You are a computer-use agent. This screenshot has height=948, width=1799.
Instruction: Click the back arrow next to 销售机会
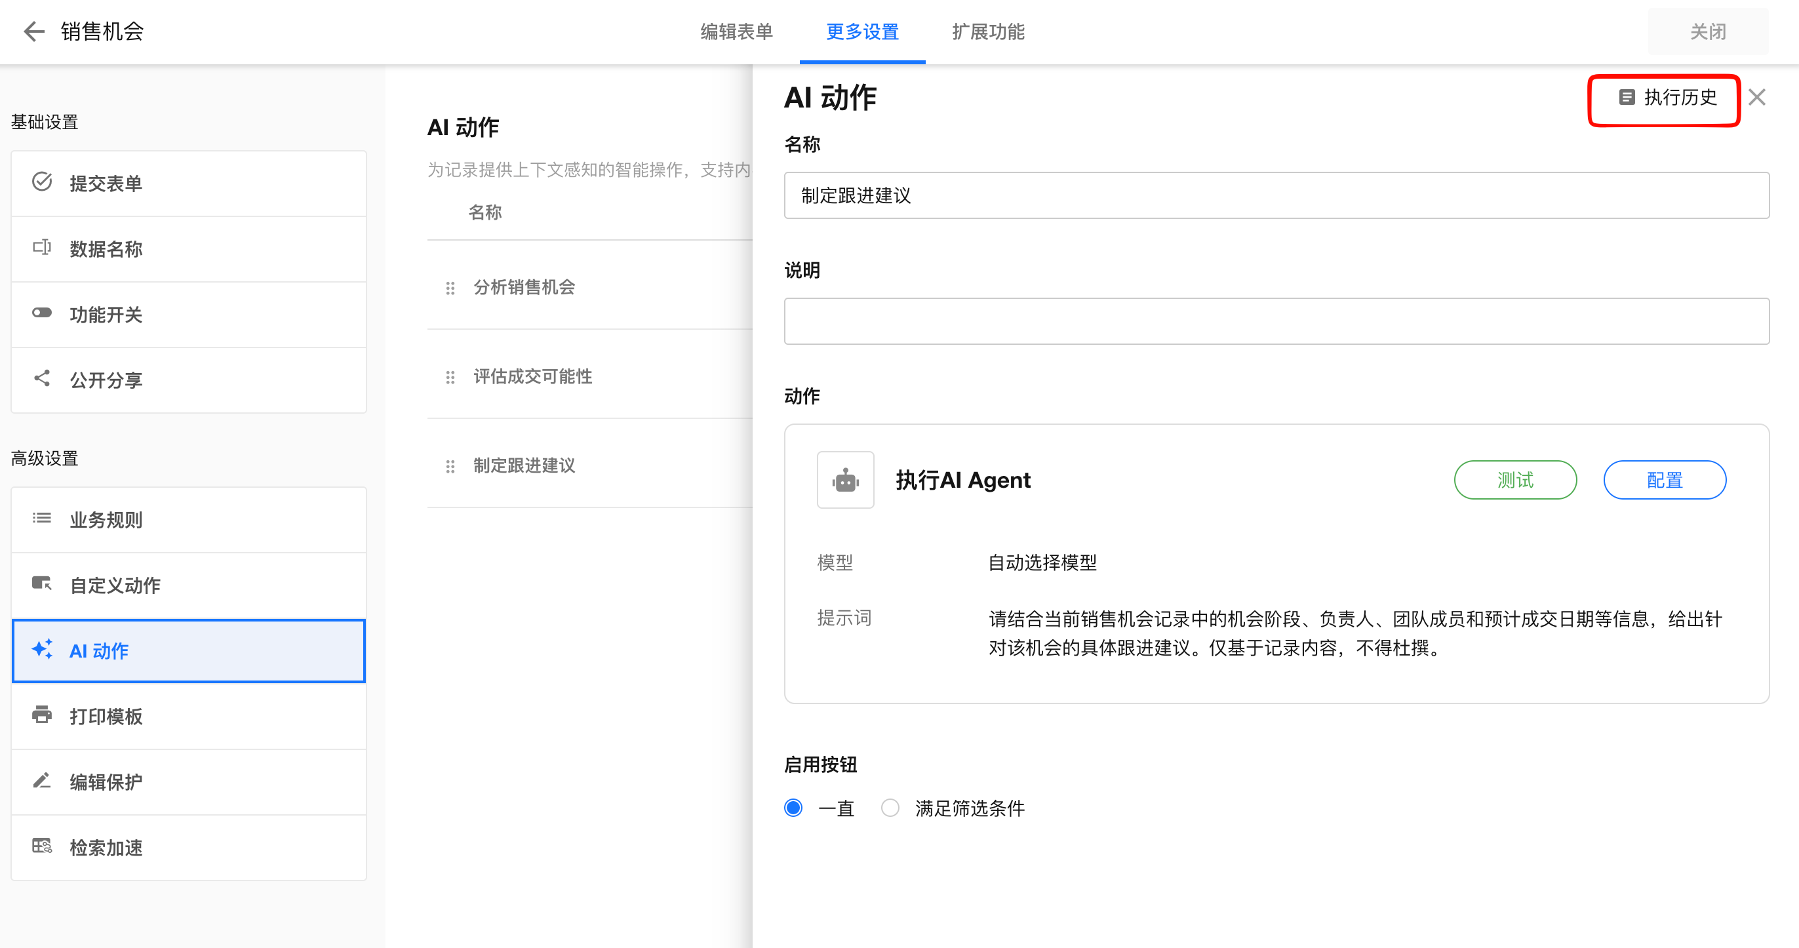pos(33,31)
